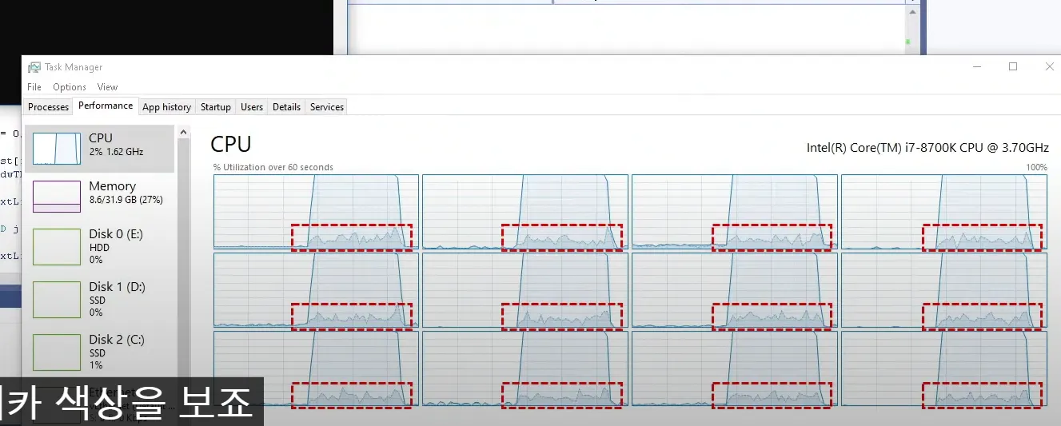Switch to the Processes tab

click(x=48, y=107)
